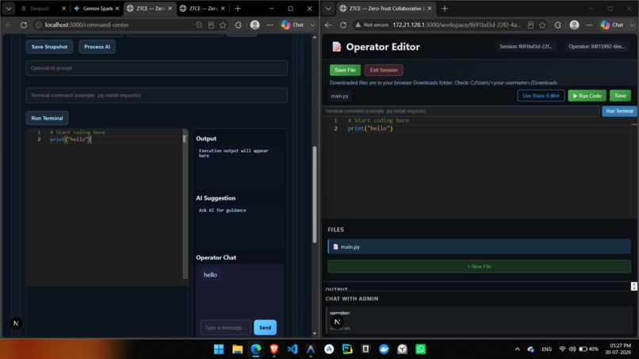Click Run Terminal in command center
The image size is (639, 359).
(x=48, y=118)
